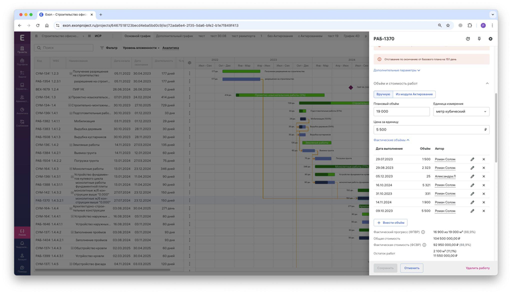Delete the 14.11.2024 volume entry
Image resolution: width=512 pixels, height=294 pixels.
pos(484,203)
